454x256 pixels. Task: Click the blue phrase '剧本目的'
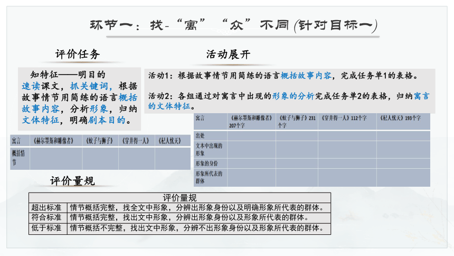click(107, 120)
